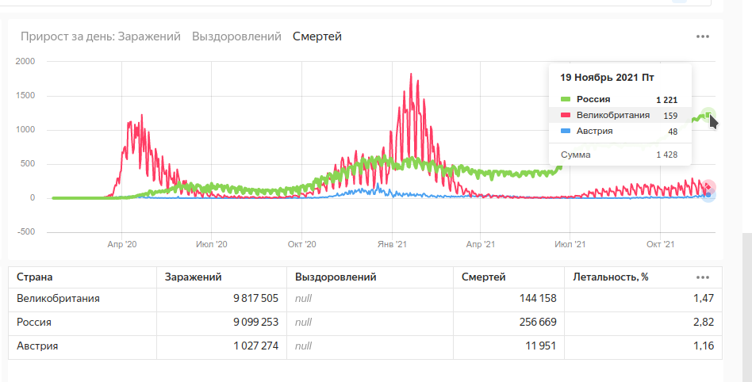Open the chart's three-dot options menu
Screen dimensions: 752x382
click(x=702, y=36)
